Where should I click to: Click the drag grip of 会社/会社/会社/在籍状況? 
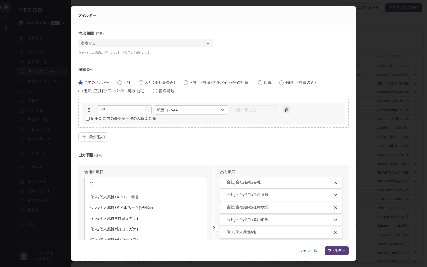pyautogui.click(x=223, y=208)
